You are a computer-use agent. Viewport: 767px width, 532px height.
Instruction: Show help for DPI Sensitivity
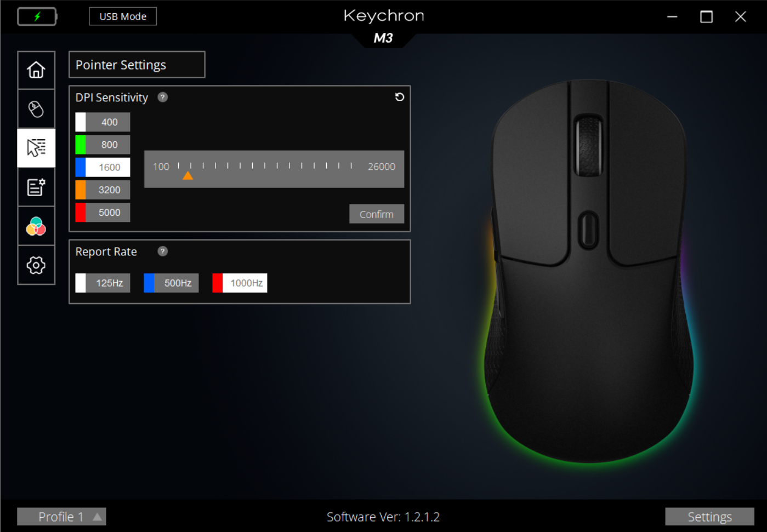point(163,97)
